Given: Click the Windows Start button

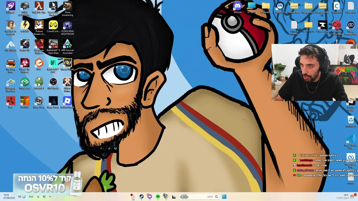Looking at the screenshot, I should 224,197.
